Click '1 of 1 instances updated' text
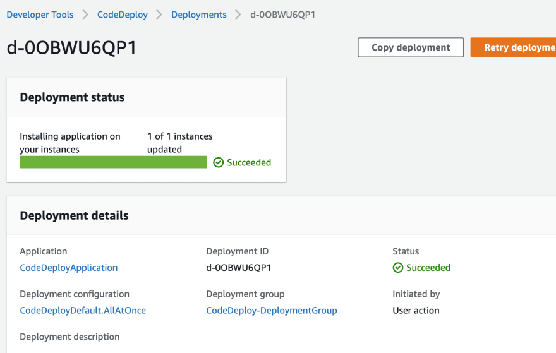This screenshot has width=556, height=353. tap(180, 143)
